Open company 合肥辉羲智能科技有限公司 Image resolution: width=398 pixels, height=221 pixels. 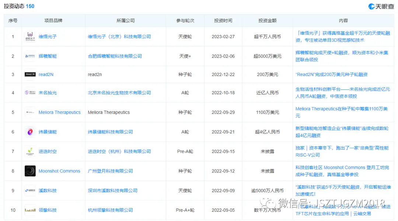pyautogui.click(x=115, y=56)
